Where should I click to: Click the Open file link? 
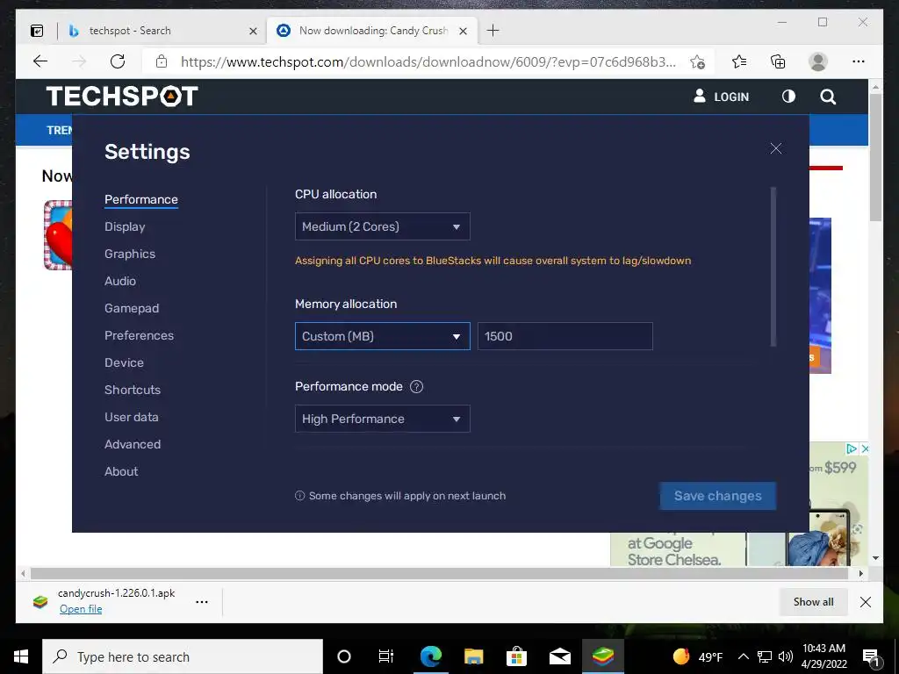[81, 609]
